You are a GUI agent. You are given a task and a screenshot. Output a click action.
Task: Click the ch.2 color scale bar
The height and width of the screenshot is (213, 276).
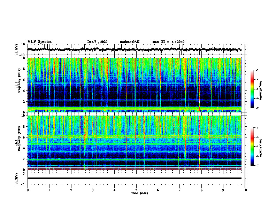252,147
